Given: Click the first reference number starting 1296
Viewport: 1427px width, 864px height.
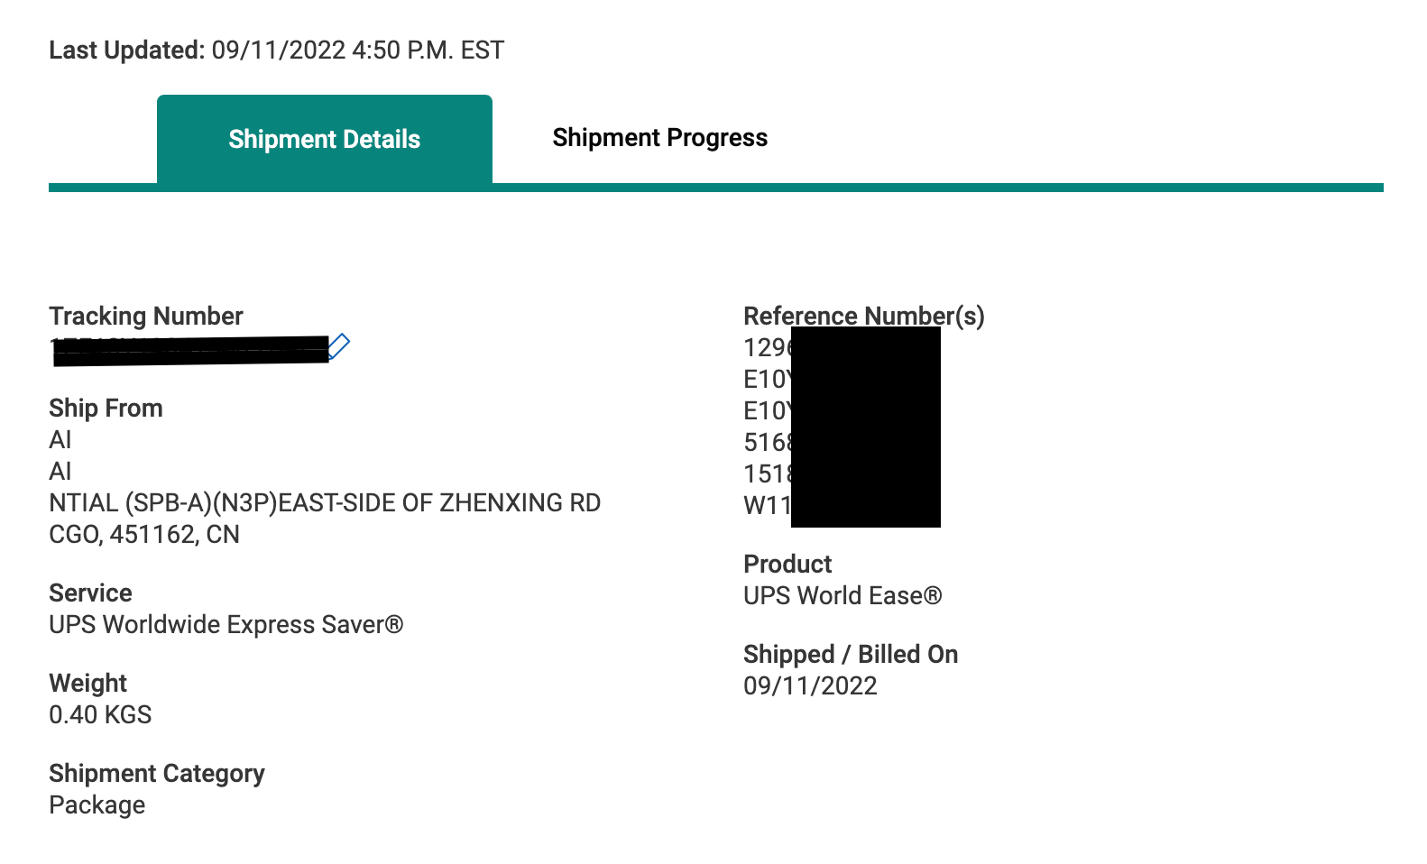Looking at the screenshot, I should coord(767,348).
